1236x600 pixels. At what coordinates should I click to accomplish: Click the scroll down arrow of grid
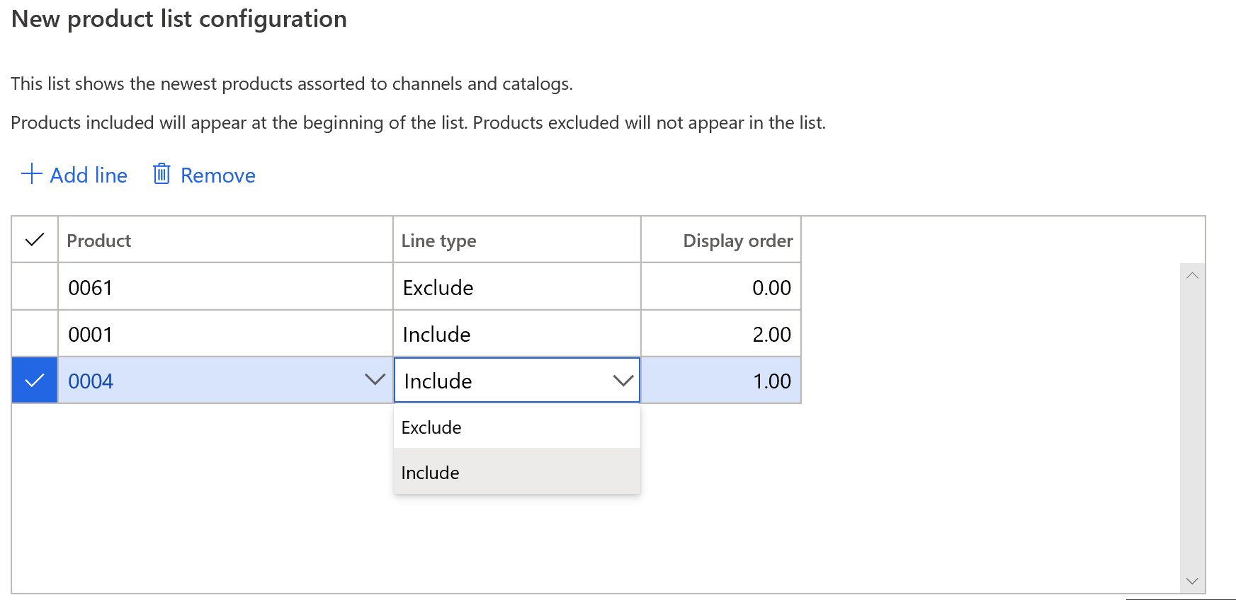(1192, 581)
